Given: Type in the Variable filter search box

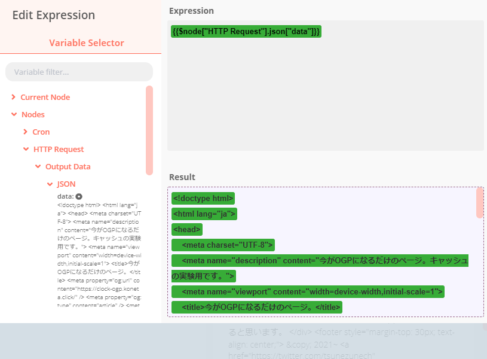Looking at the screenshot, I should pos(79,72).
